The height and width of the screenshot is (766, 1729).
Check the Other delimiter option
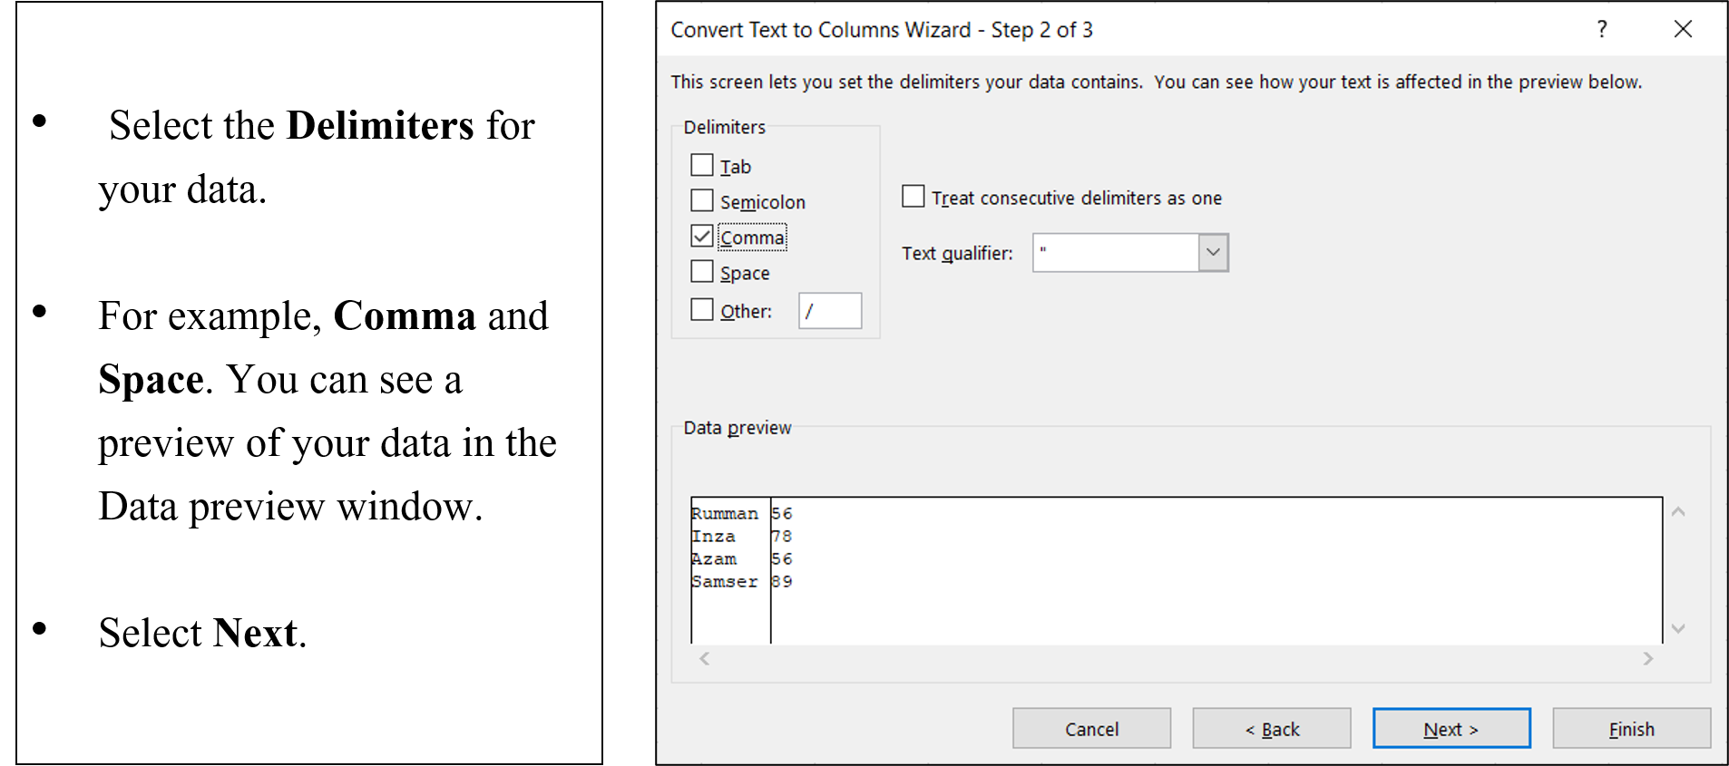(702, 309)
